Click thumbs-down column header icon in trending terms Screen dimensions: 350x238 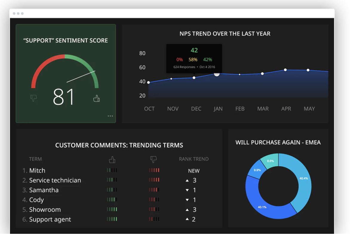153,160
